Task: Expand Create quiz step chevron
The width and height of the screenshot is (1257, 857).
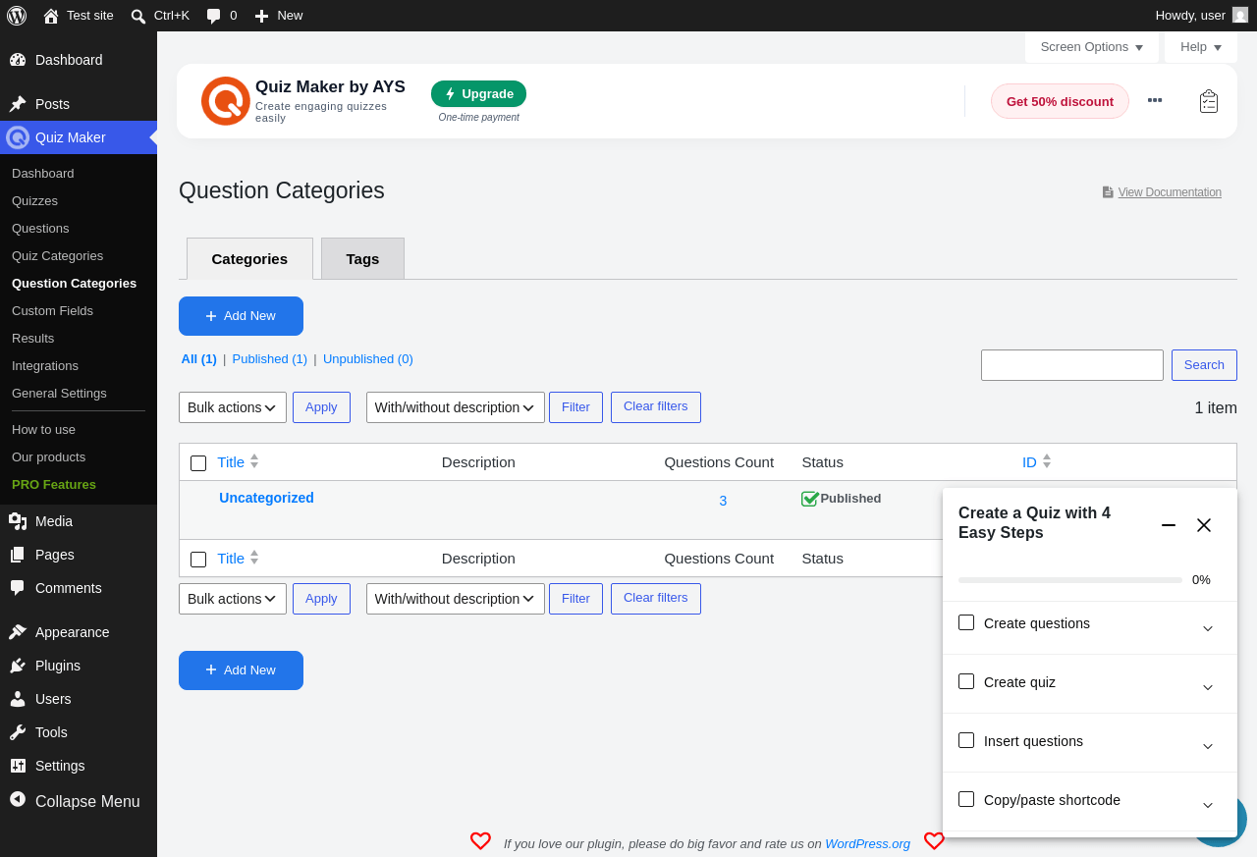Action: [x=1208, y=687]
